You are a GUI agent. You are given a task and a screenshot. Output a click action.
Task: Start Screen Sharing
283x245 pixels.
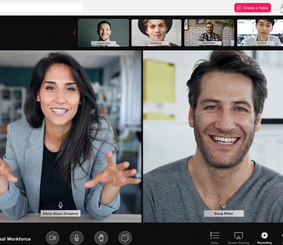pyautogui.click(x=238, y=238)
